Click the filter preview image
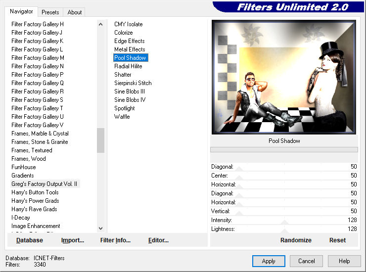Screen dimensions: 366x272 point(284,77)
